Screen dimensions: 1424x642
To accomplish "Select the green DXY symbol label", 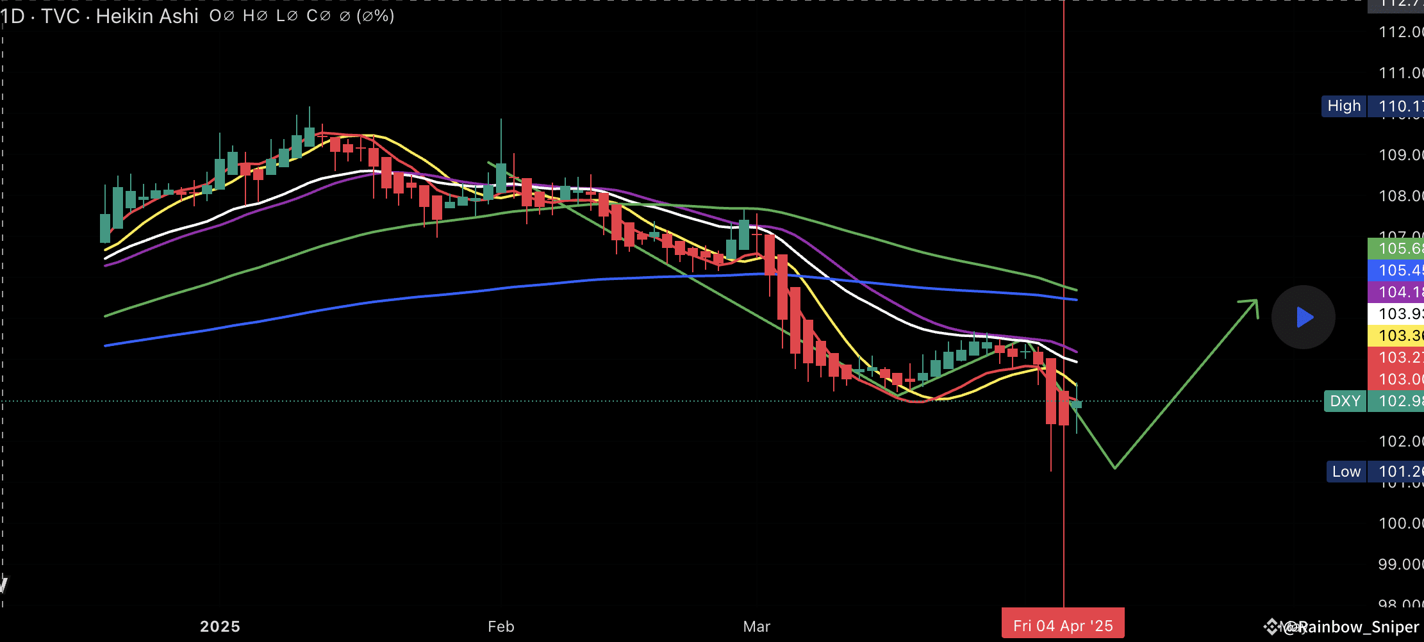I will tap(1345, 401).
